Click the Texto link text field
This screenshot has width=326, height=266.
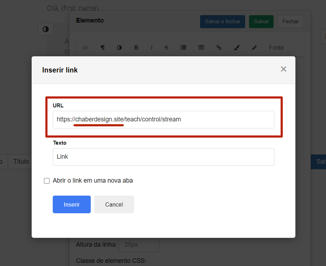click(163, 157)
